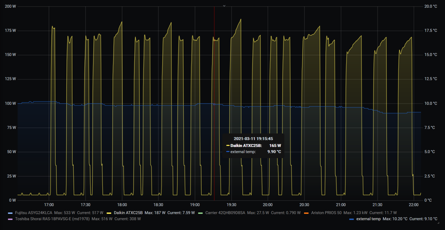This screenshot has width=445, height=230.
Task: Click the 17.5 °C right axis label
Action: pos(431,30)
